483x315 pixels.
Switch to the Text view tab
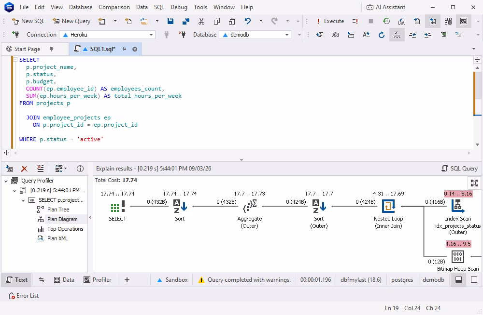coord(17,280)
